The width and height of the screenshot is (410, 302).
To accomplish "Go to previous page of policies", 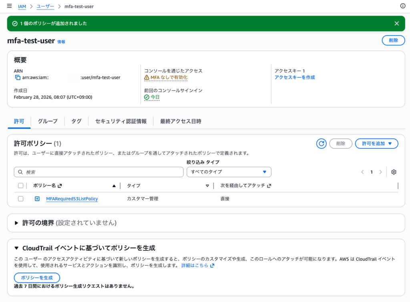I will 362,172.
